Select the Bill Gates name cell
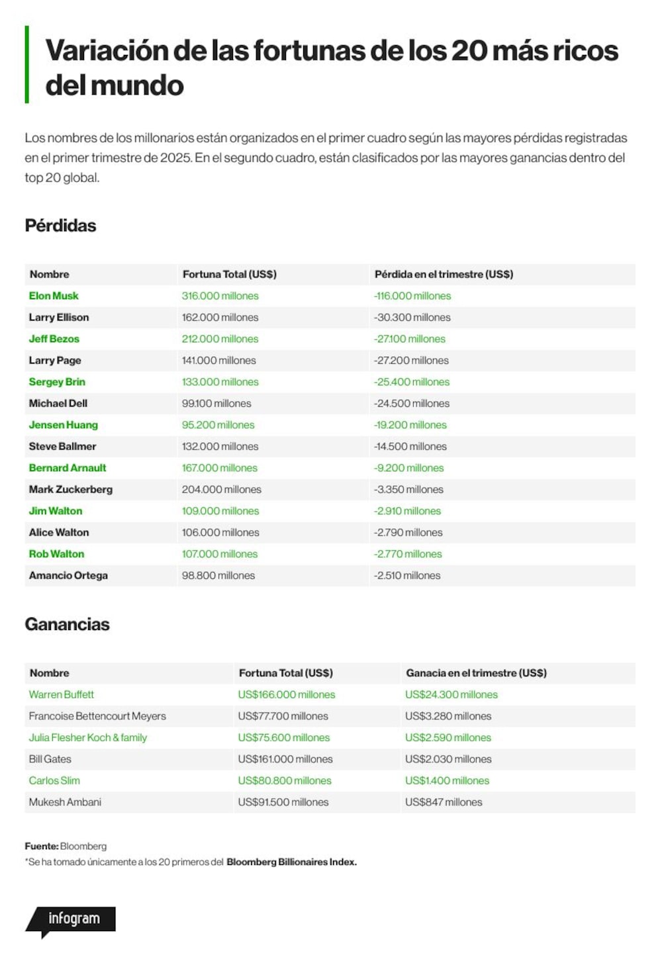The height and width of the screenshot is (953, 662). pos(50,759)
